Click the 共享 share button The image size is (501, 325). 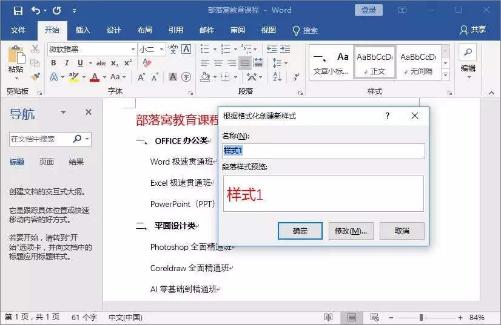472,30
